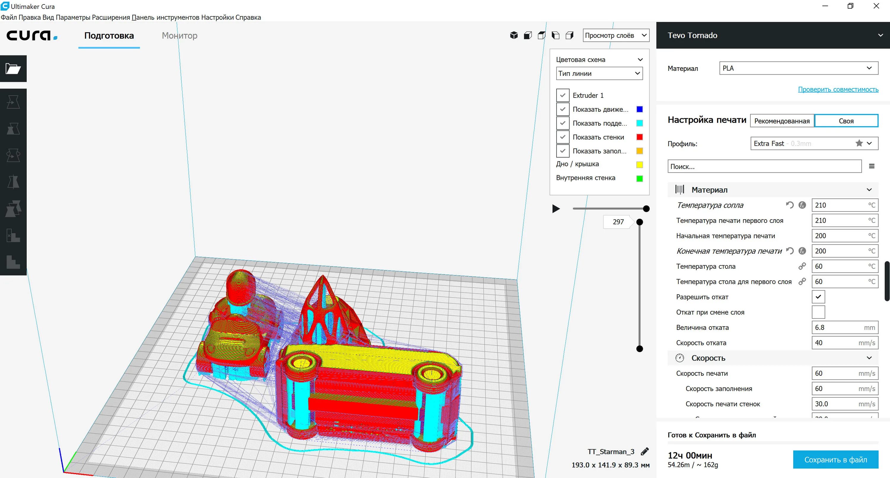Image resolution: width=890 pixels, height=478 pixels.
Task: Click the bottom tool in left toolbar
Action: tap(13, 262)
